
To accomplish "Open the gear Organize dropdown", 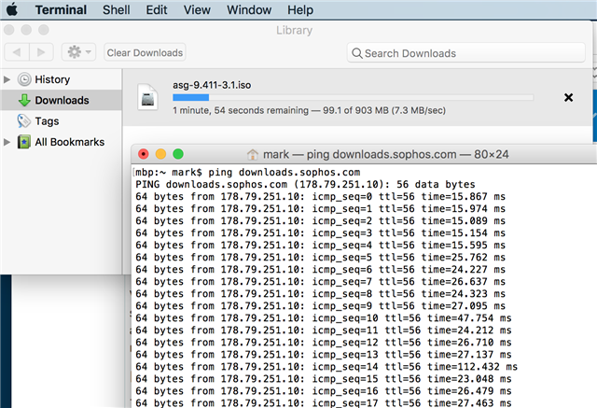I will coord(78,52).
